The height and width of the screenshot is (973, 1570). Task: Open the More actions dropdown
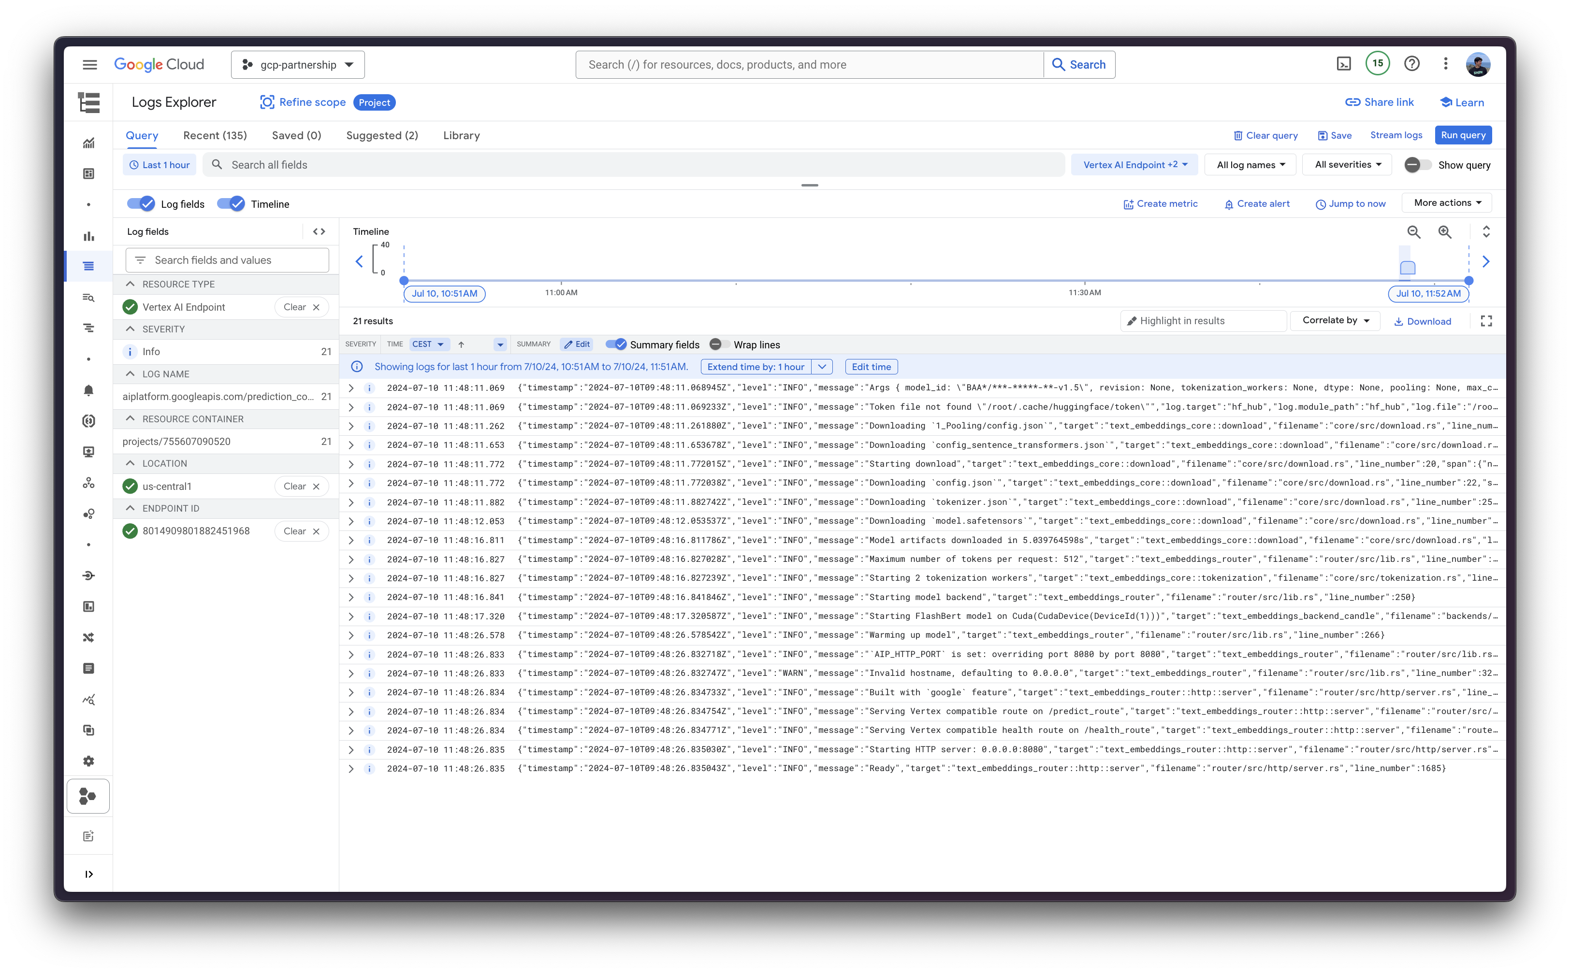(1447, 203)
